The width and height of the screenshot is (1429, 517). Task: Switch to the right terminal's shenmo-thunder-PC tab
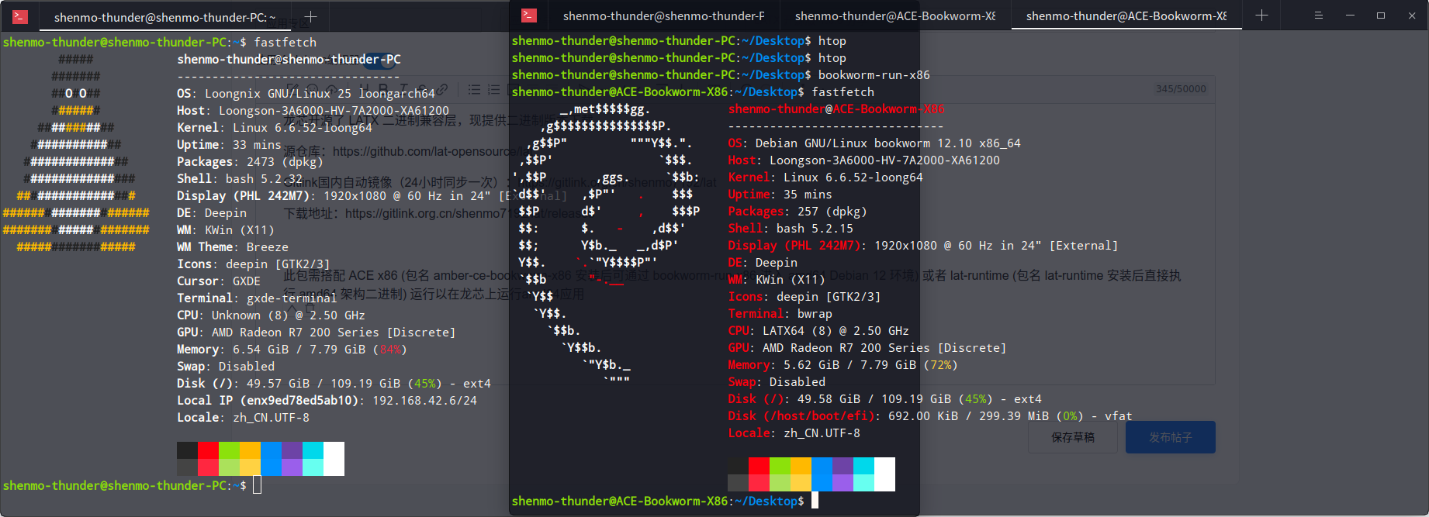(x=663, y=16)
